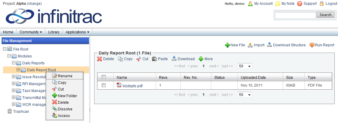The width and height of the screenshot is (338, 123).
Task: Open the Applications menu
Action: [77, 32]
